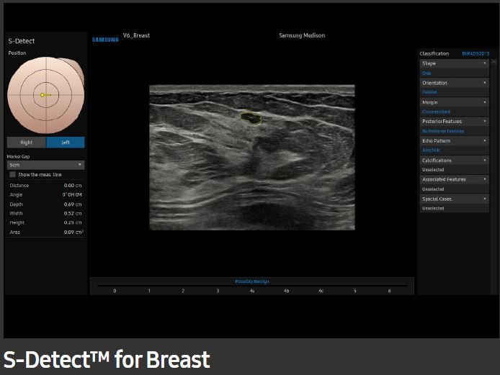Click the Possibly Benign result label

(252, 281)
